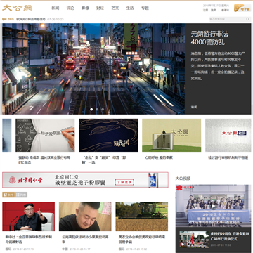Open the caption under 大公報社評 thumbnail
This screenshot has height=253, width=253.
click(x=228, y=157)
